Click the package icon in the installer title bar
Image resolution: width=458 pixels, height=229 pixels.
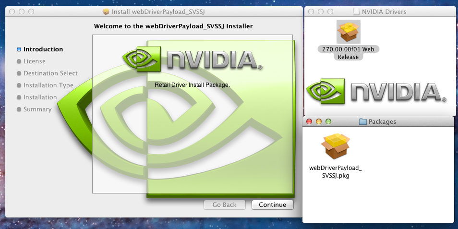coord(106,12)
